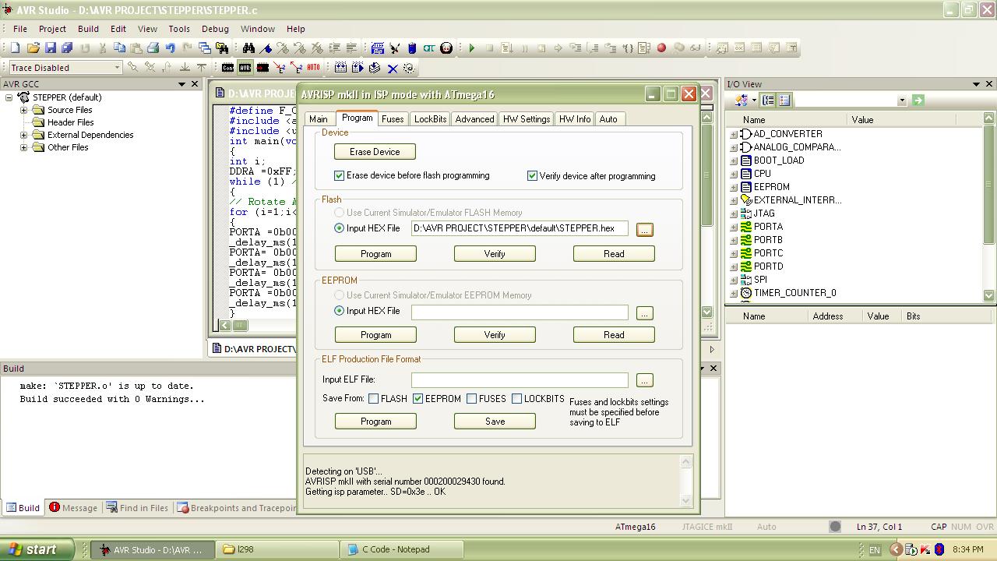Click the Clean blue X icon
997x561 pixels.
(393, 68)
